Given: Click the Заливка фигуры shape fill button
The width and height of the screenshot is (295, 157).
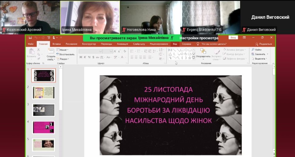Looking at the screenshot, I should coord(235,50).
